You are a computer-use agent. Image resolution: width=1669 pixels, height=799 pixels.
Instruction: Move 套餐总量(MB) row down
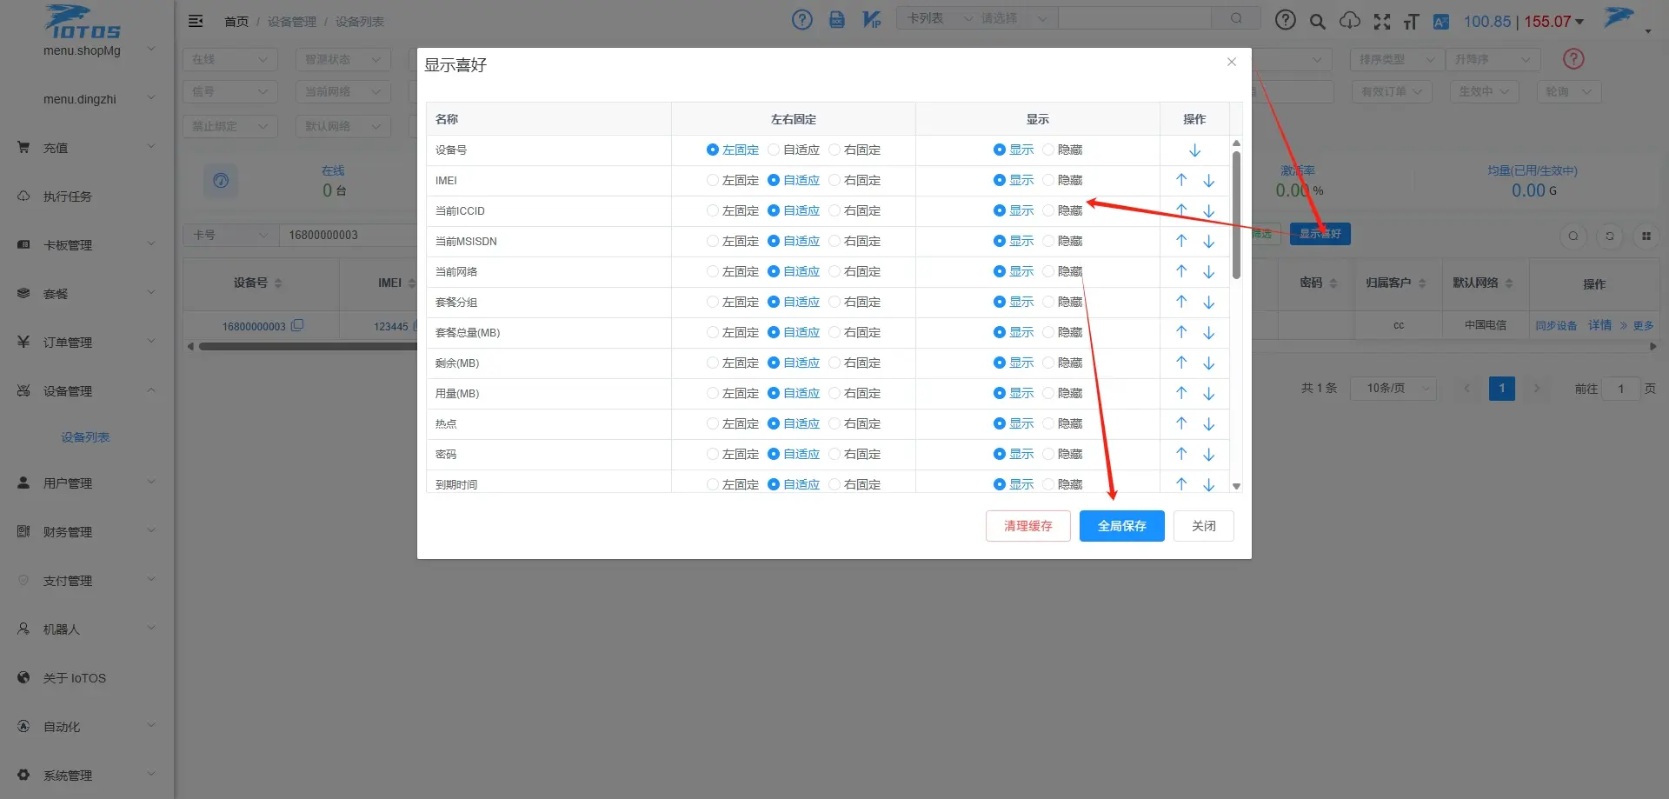(x=1208, y=333)
